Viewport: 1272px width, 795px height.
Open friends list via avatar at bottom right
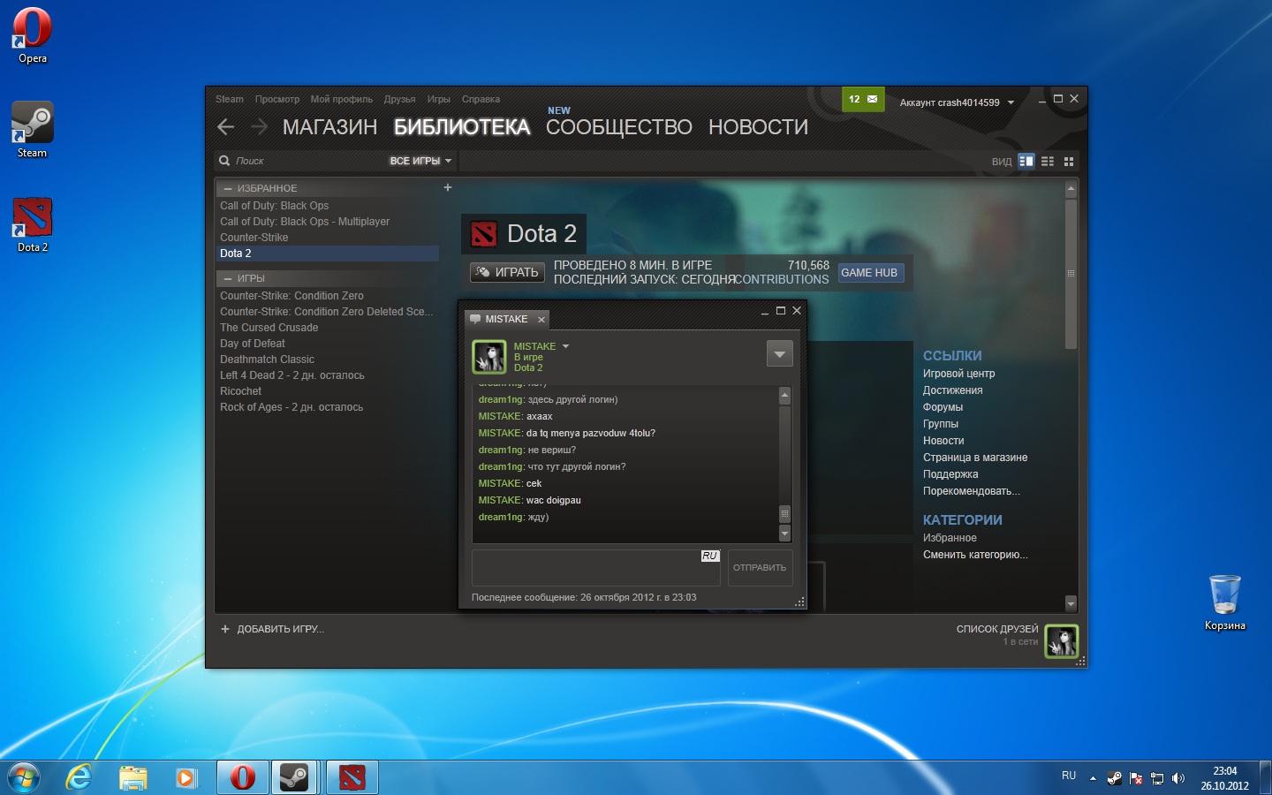[x=1062, y=641]
